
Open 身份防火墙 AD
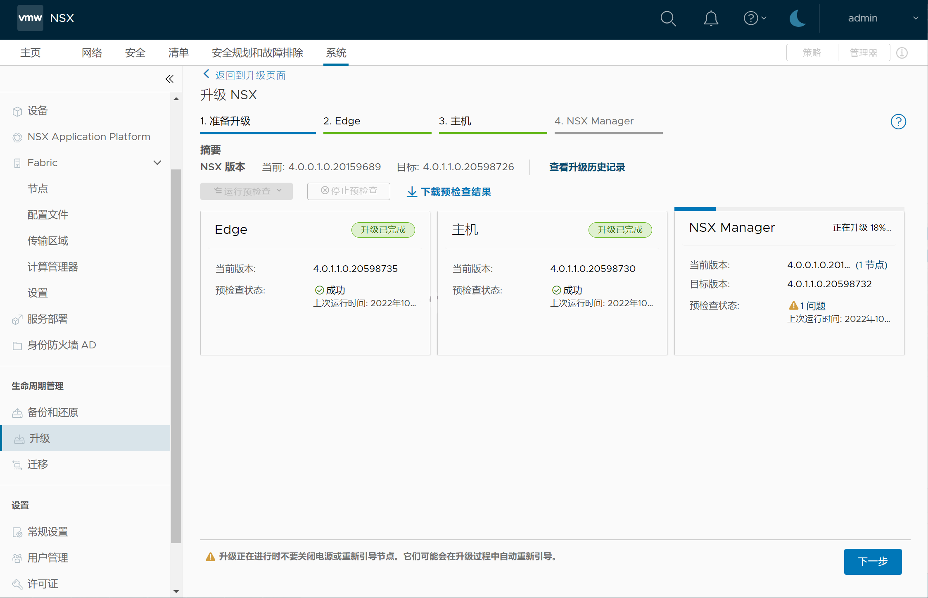pos(62,345)
